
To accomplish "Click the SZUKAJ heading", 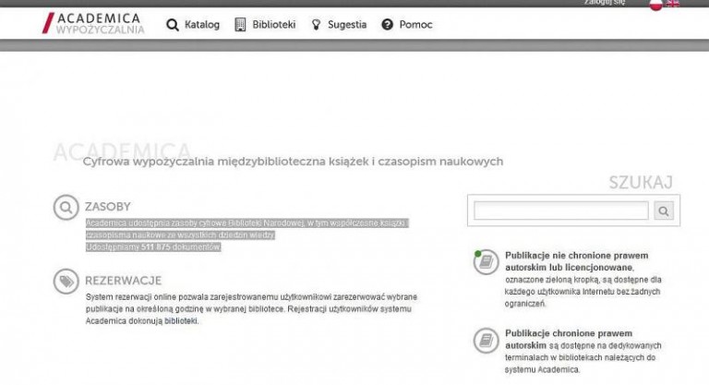I will pos(641,183).
